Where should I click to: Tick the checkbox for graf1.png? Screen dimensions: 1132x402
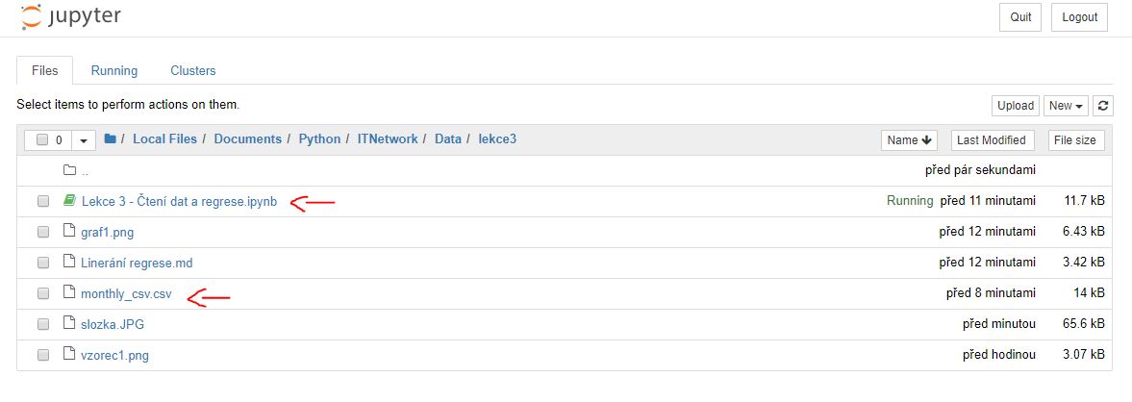point(43,232)
